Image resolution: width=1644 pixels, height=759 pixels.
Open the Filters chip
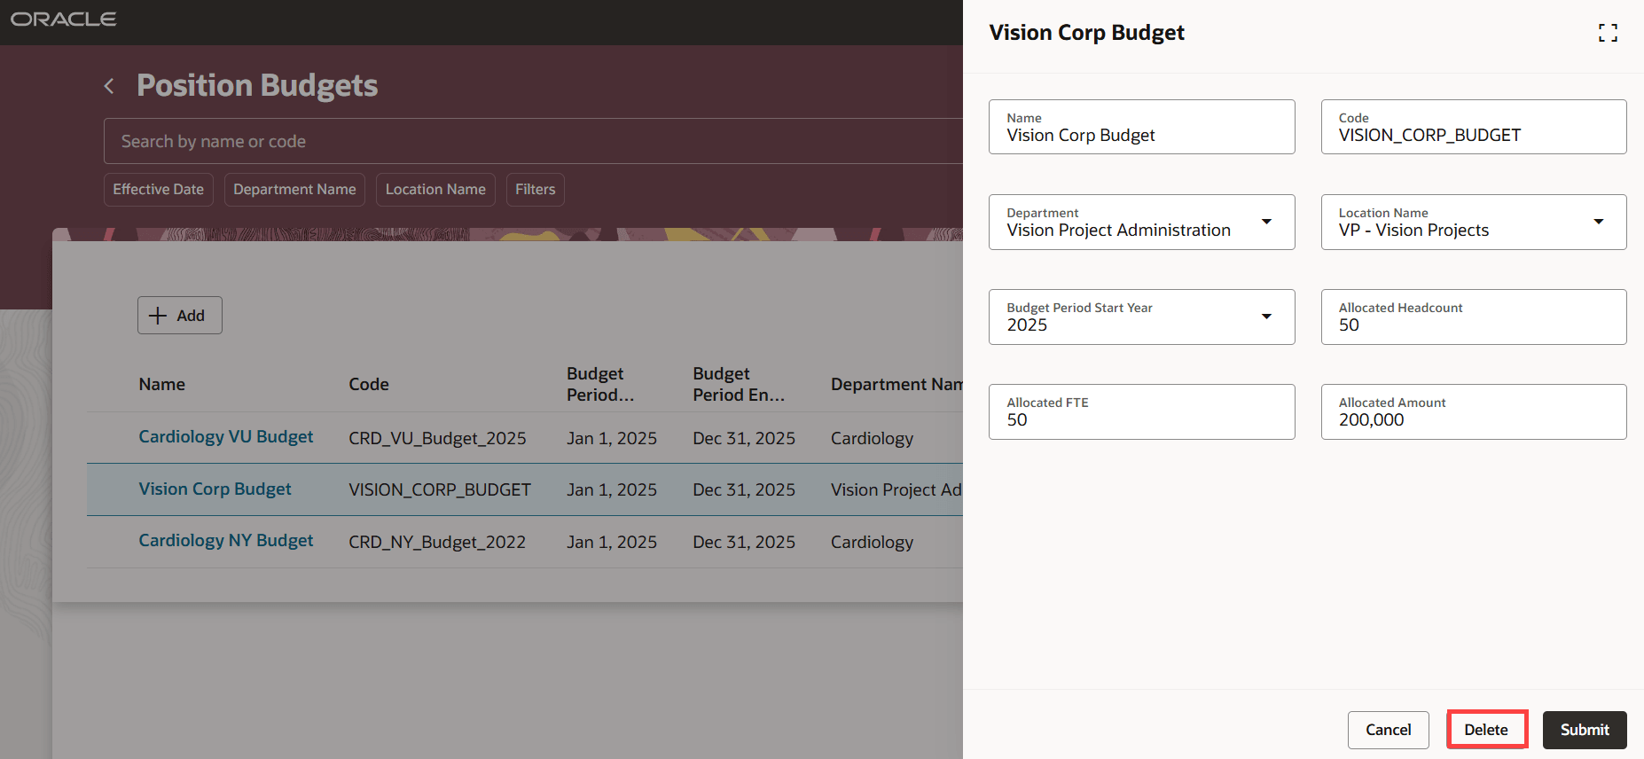(535, 190)
